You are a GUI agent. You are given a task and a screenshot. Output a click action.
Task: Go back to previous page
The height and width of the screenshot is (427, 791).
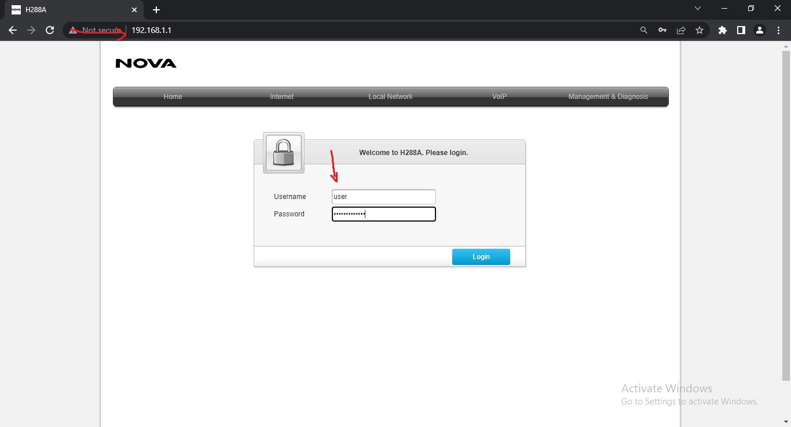13,30
